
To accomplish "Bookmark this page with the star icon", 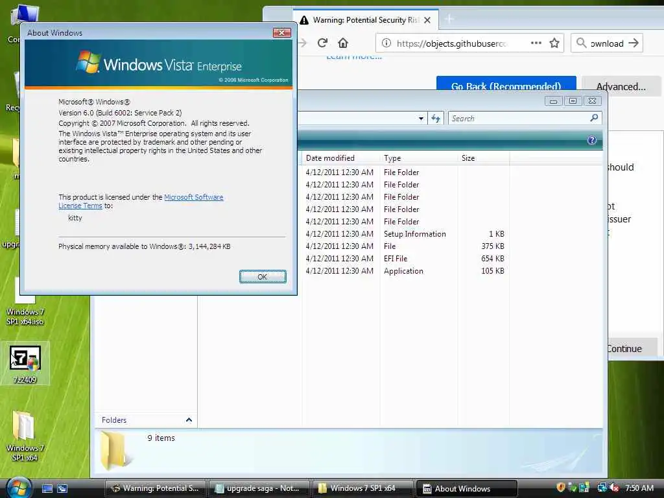I will coord(554,43).
